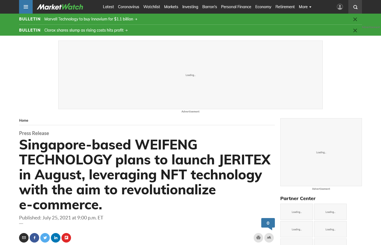Open Personal Finance section
Screen dimensions: 381x245
[x=236, y=7]
